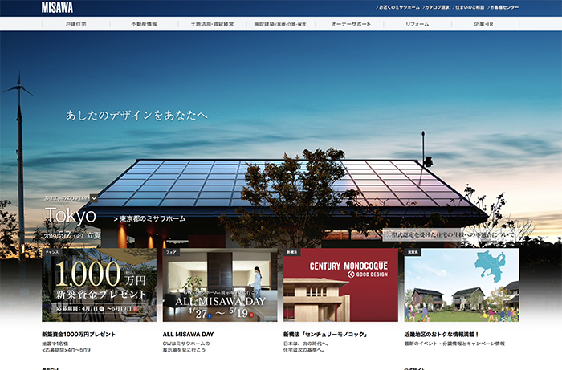The image size is (562, 370).
Task: Click the フェア tag on second card
Action: point(171,252)
